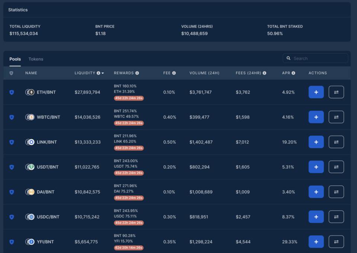The image size is (357, 253).
Task: Click the search magnifier icon
Action: [289, 58]
